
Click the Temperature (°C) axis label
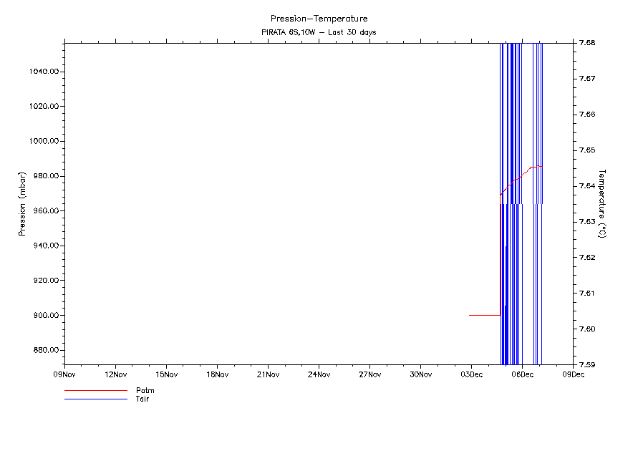(x=602, y=204)
